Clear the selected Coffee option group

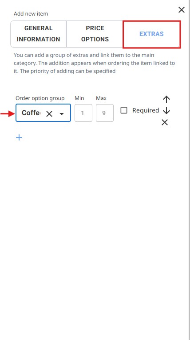pyautogui.click(x=49, y=114)
